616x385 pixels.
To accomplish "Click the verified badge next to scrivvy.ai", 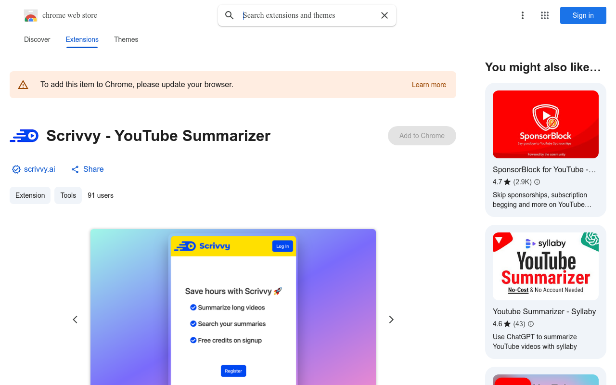I will click(x=16, y=169).
